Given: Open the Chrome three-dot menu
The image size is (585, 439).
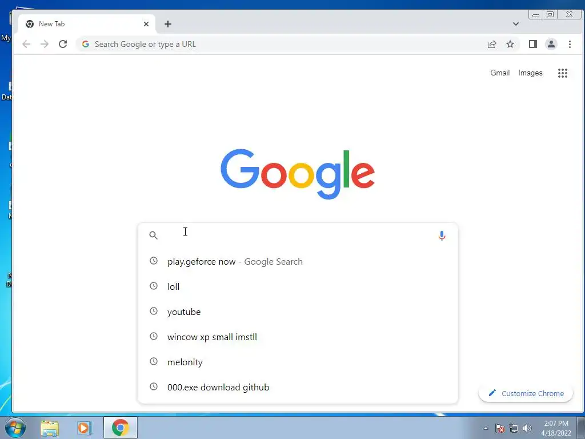Looking at the screenshot, I should tap(570, 44).
